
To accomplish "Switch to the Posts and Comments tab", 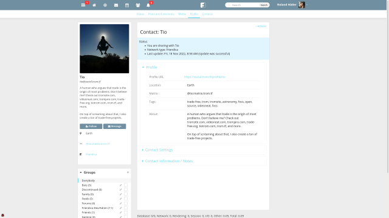I will 161,14.
